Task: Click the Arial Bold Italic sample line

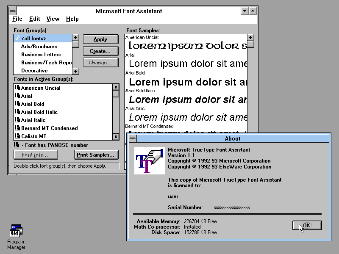Action: click(x=188, y=99)
